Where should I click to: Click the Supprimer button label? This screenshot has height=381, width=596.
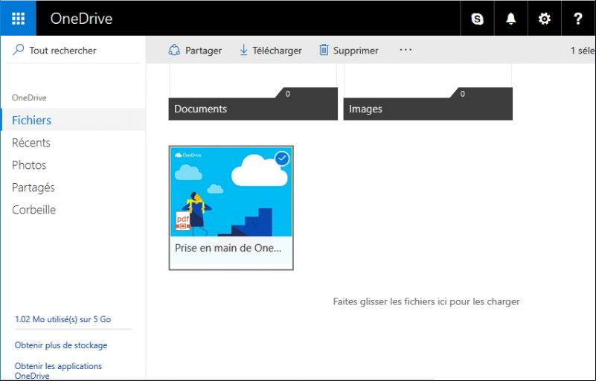356,51
